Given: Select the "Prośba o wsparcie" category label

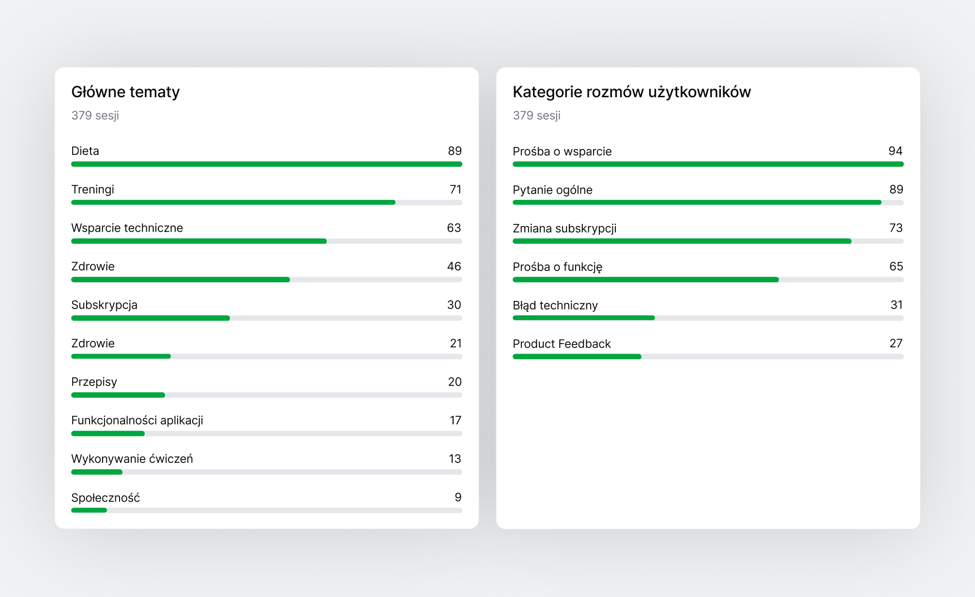Looking at the screenshot, I should coord(562,151).
